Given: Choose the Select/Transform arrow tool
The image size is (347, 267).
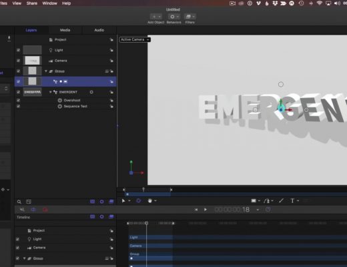Looking at the screenshot, I should 123,201.
